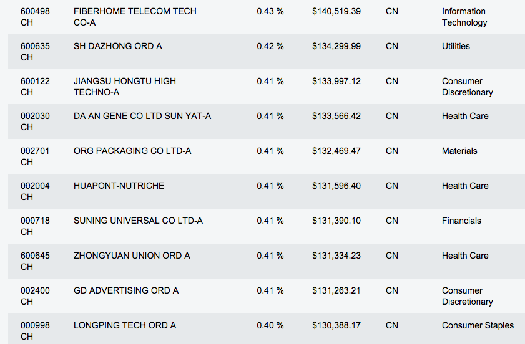Select ORG PACKAGING CO LTD-A entry
The image size is (525, 344).
pos(132,151)
